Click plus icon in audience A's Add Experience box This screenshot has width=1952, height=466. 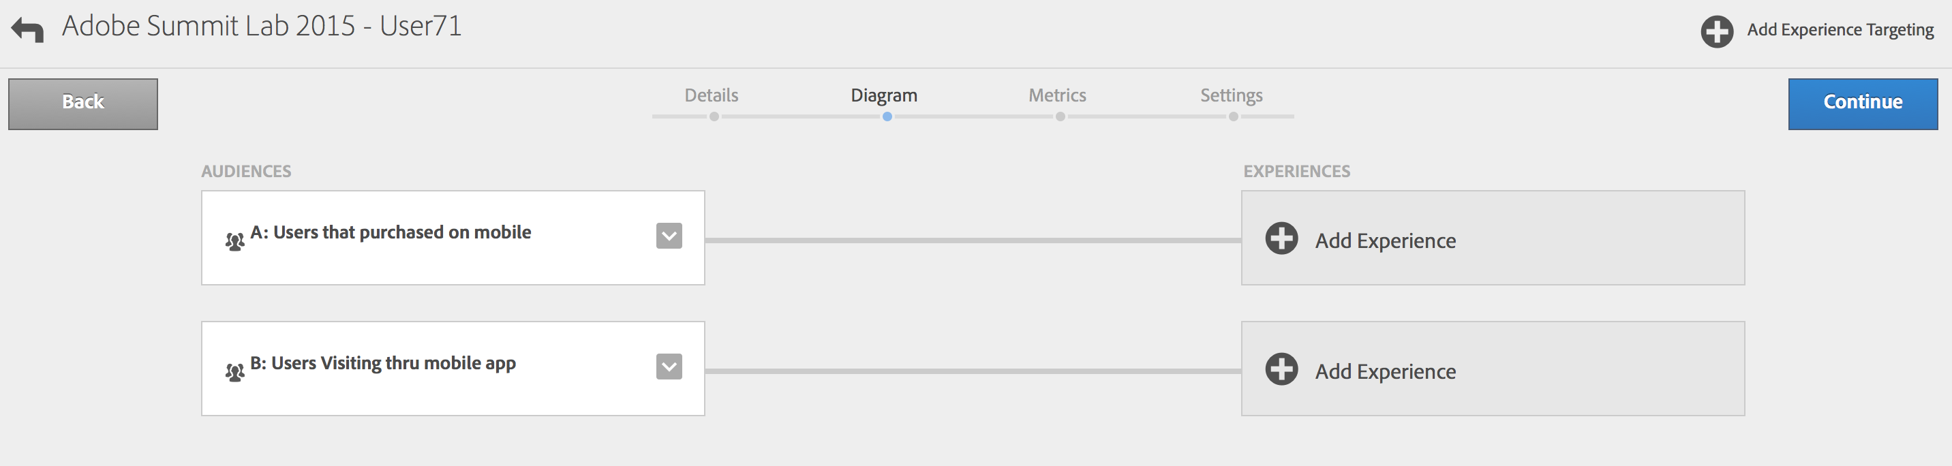pyautogui.click(x=1281, y=238)
